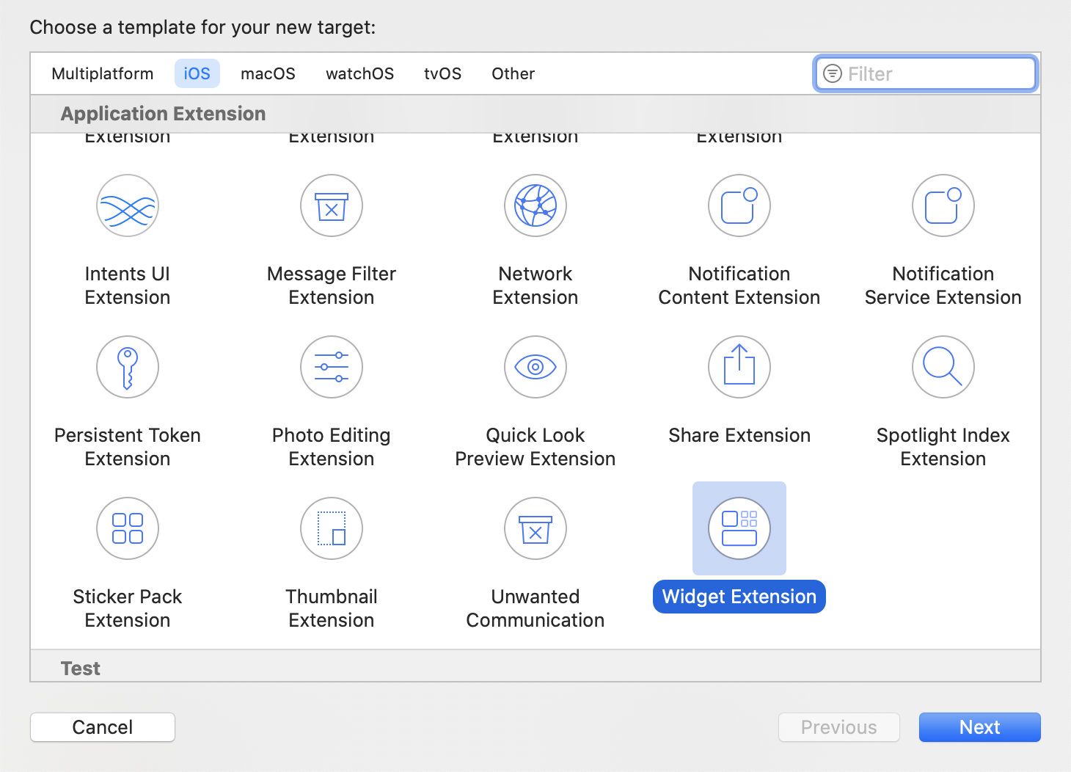Click the Message Filter Extension label
Viewport: 1071px width, 772px height.
332,285
